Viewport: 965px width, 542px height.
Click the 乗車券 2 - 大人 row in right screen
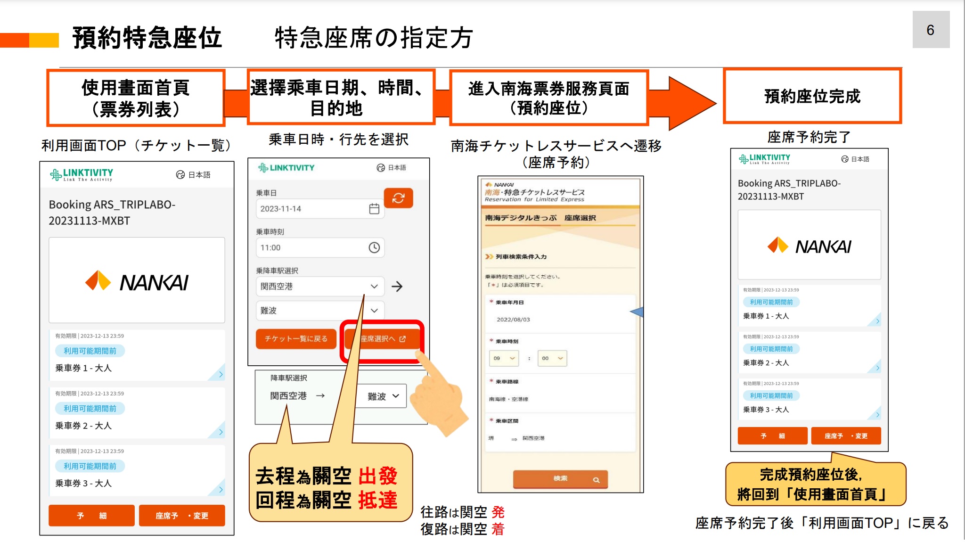click(x=810, y=352)
